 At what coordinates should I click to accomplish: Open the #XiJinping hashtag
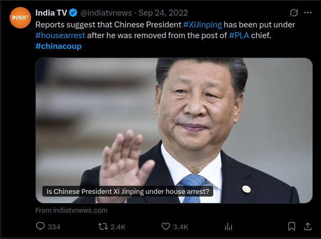point(203,25)
